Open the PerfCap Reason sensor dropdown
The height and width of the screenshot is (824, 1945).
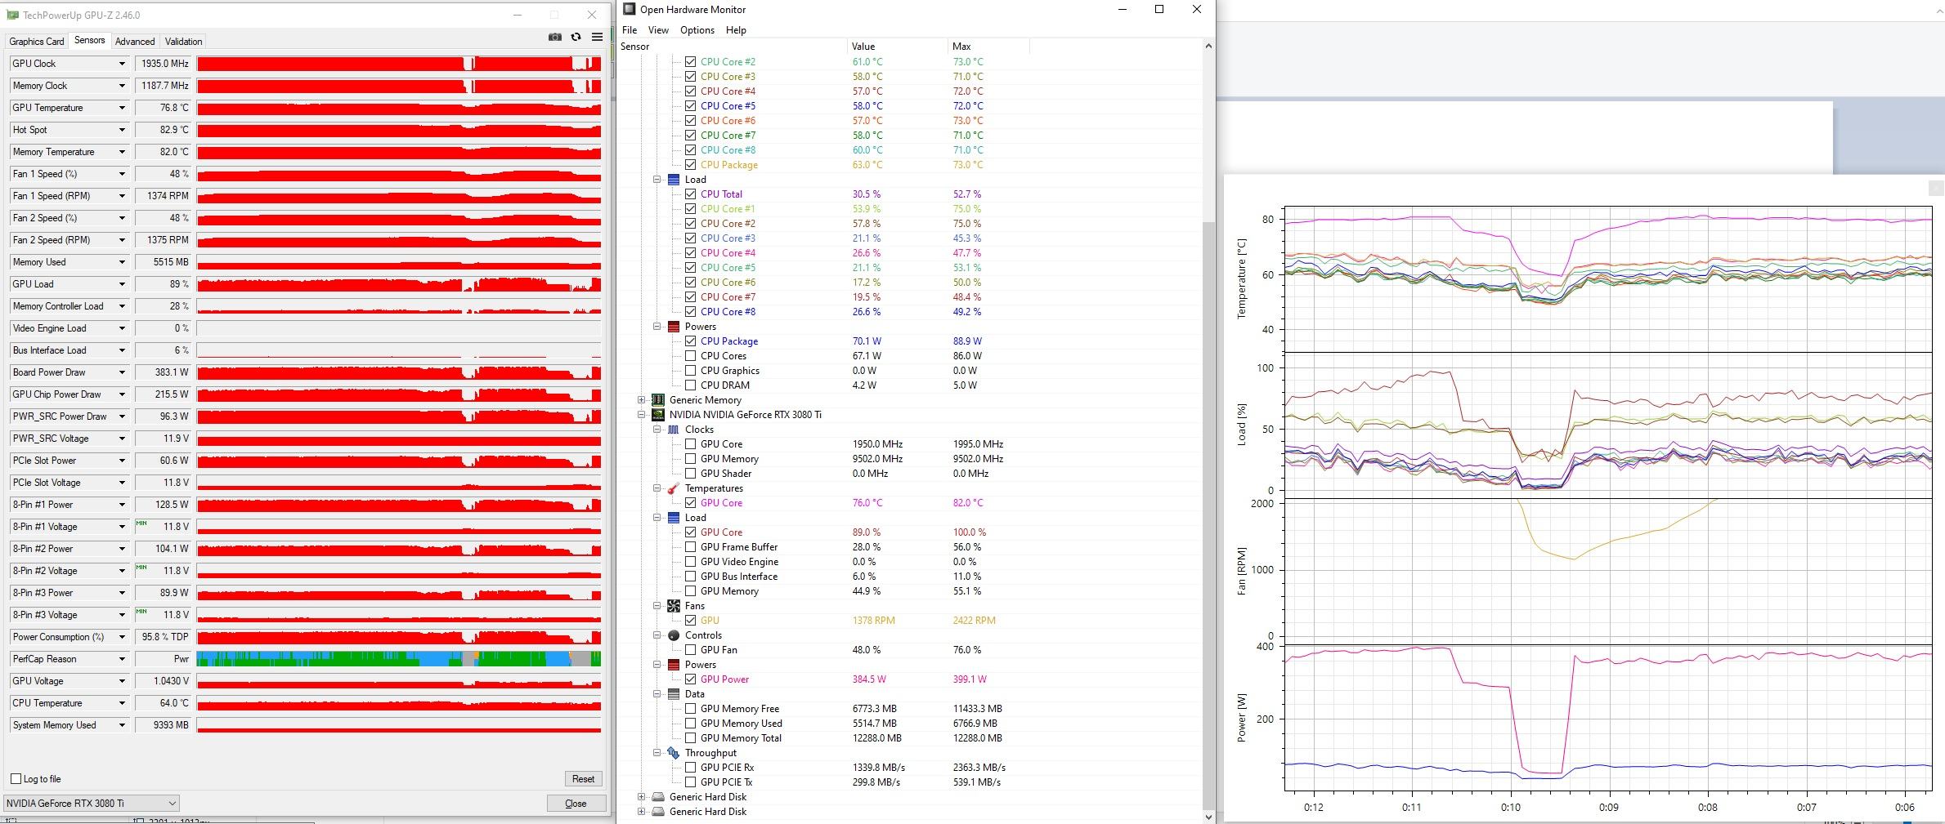tap(122, 659)
